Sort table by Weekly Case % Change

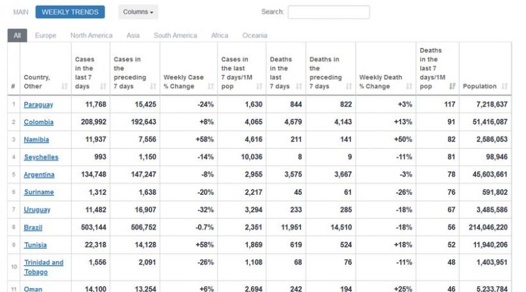[x=211, y=87]
